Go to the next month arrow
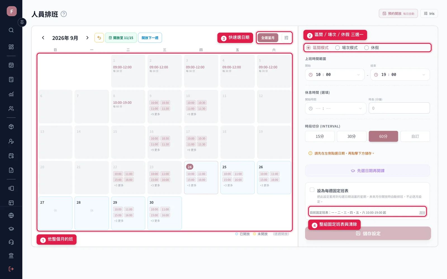Screen dimensions: 447x279 87,38
